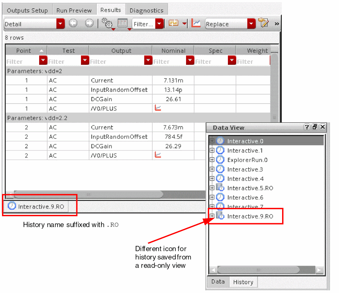This screenshot has height=293, width=339.
Task: Open the gears configuration icon in toolbar
Action: click(107, 24)
